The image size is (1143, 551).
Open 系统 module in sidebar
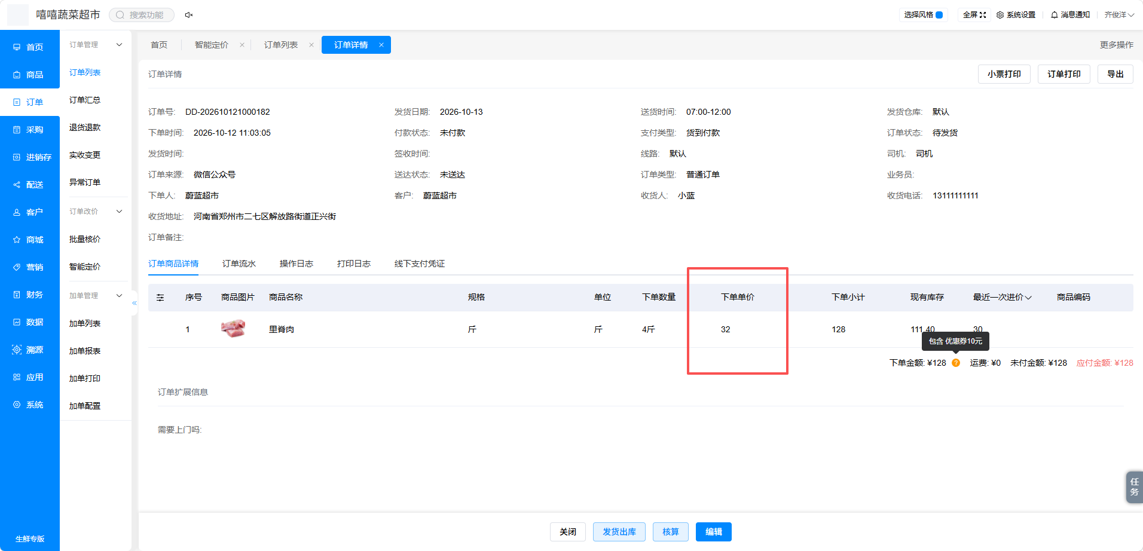pos(30,405)
